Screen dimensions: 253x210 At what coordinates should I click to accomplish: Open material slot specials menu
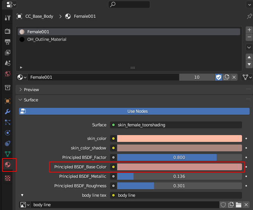pos(249,47)
